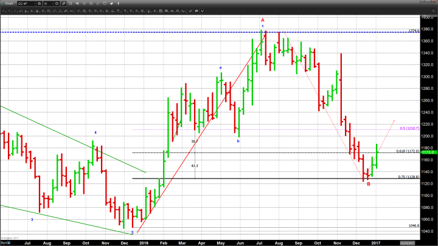Viewport: 438px width, 246px height.
Task: Click the 0.5 (1210.7) retracement label
Action: 408,128
